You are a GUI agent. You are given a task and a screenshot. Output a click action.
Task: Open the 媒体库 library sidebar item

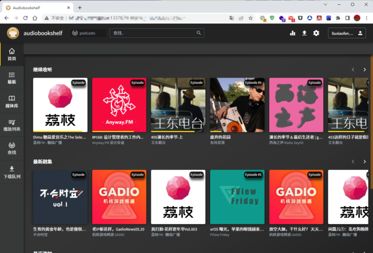(x=12, y=102)
